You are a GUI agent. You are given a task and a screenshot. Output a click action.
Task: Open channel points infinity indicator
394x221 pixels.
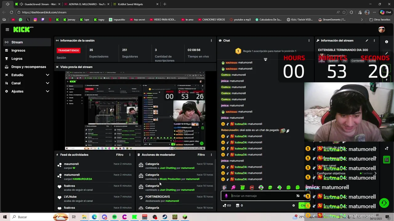pyautogui.click(x=227, y=206)
